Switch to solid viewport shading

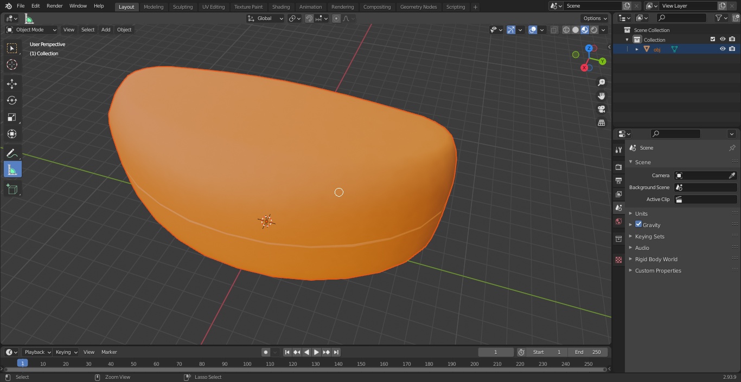coord(576,30)
